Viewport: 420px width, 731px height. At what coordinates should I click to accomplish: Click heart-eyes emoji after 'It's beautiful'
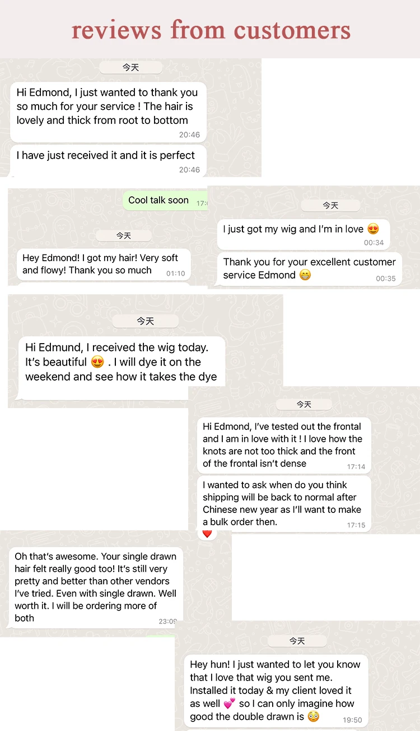click(x=97, y=362)
